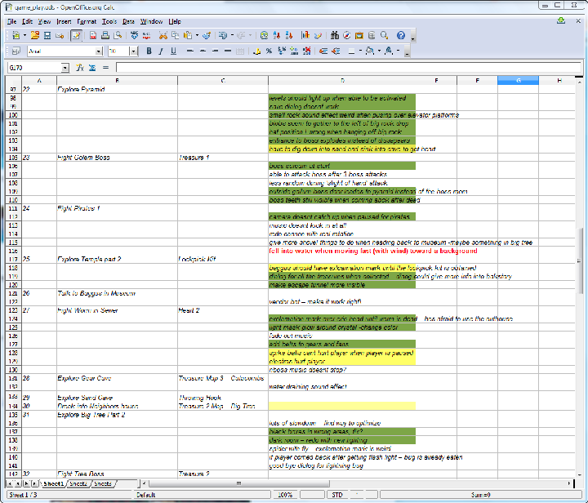
Task: Click the New document icon
Action: coord(16,35)
